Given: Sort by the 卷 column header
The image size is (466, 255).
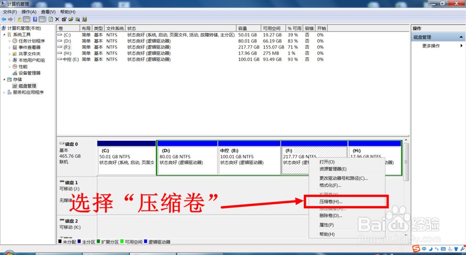Looking at the screenshot, I should pyautogui.click(x=69, y=28).
